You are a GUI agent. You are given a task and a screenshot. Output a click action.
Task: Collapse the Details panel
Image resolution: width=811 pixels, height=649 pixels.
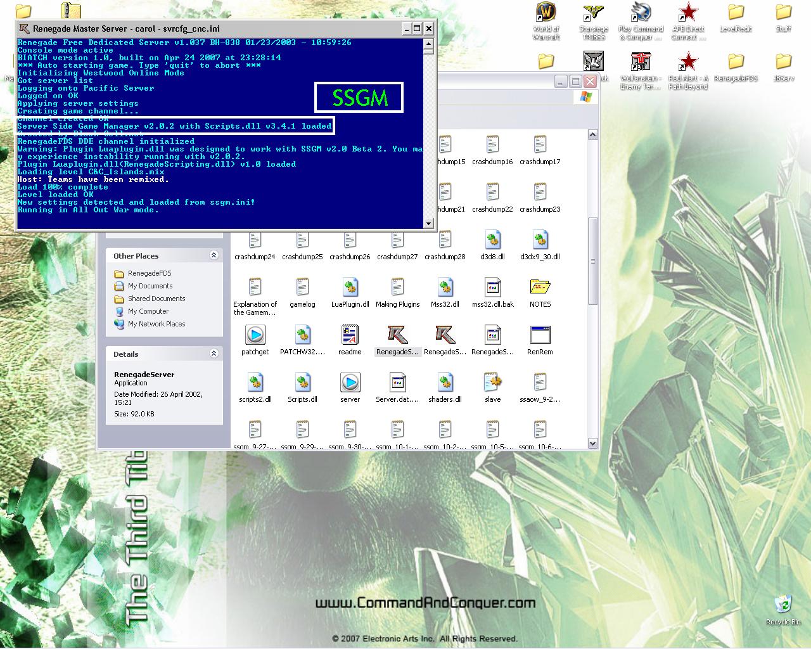click(214, 354)
